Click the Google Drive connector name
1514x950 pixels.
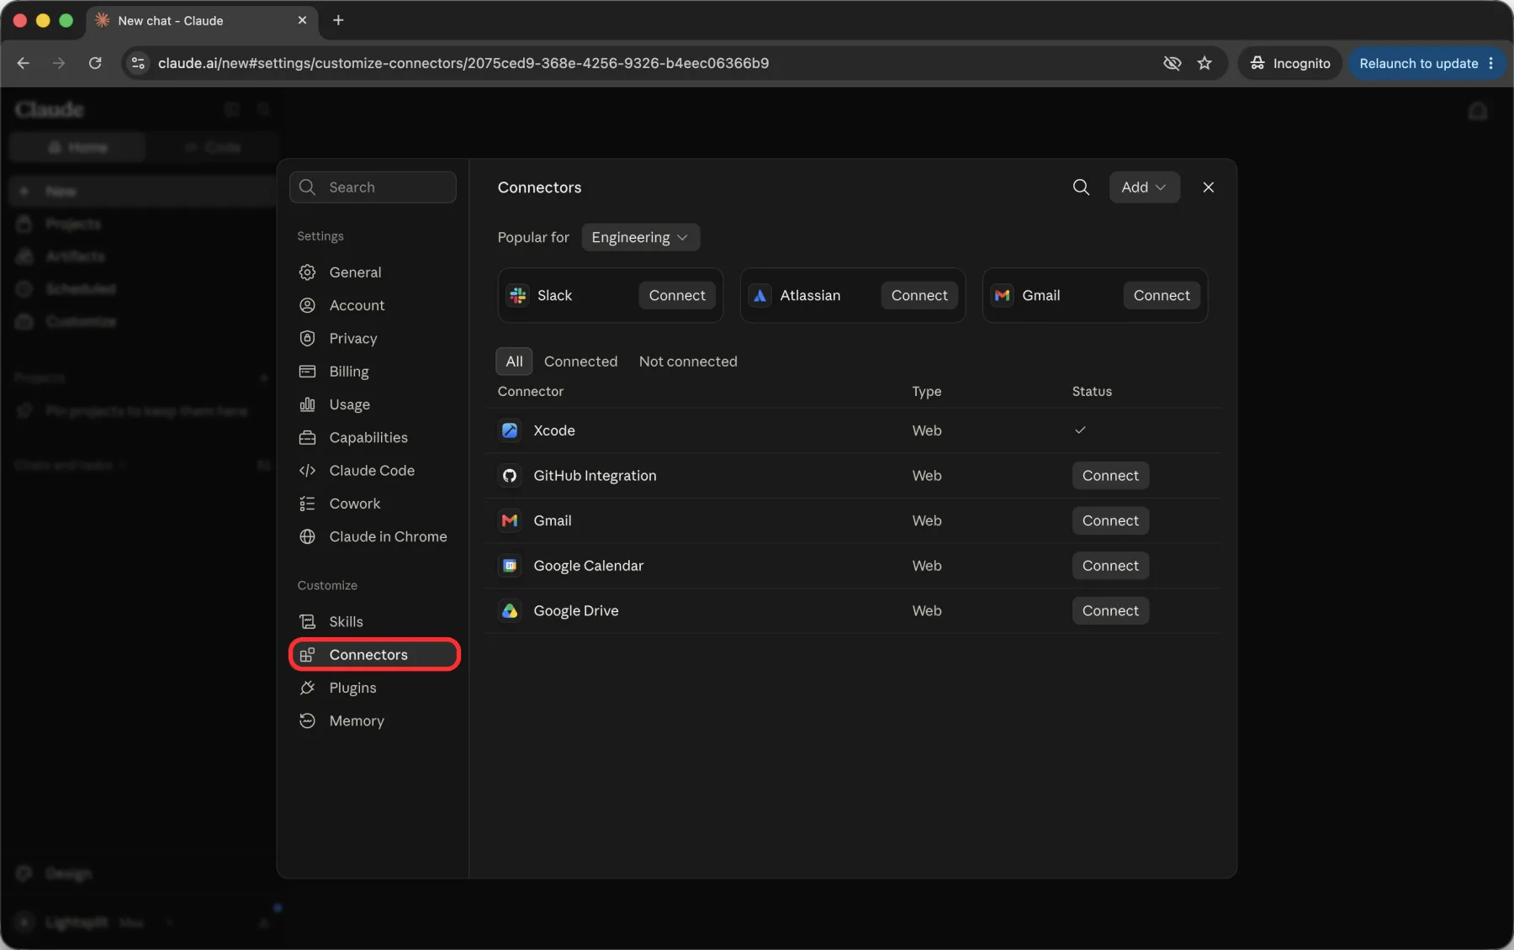coord(576,611)
